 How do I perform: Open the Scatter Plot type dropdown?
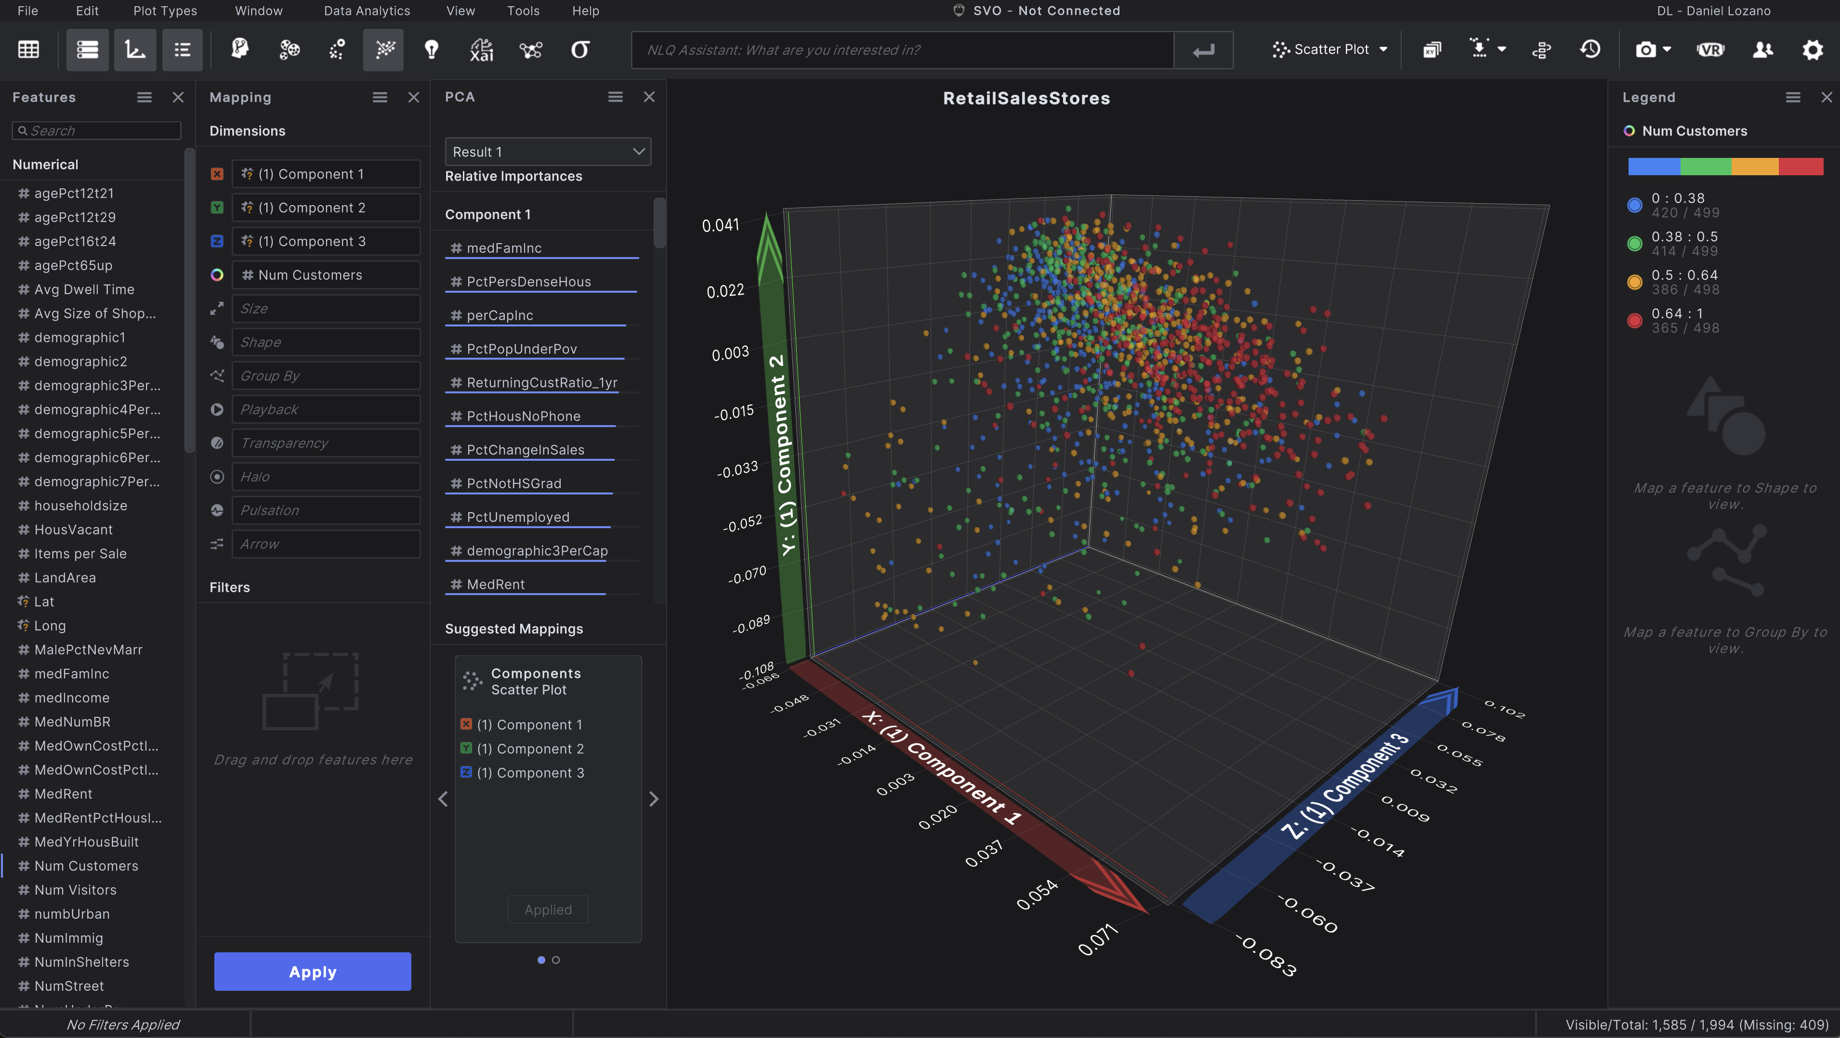click(1329, 50)
